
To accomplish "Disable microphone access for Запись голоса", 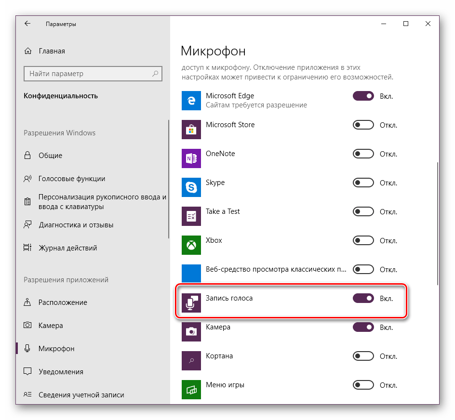I will click(363, 299).
